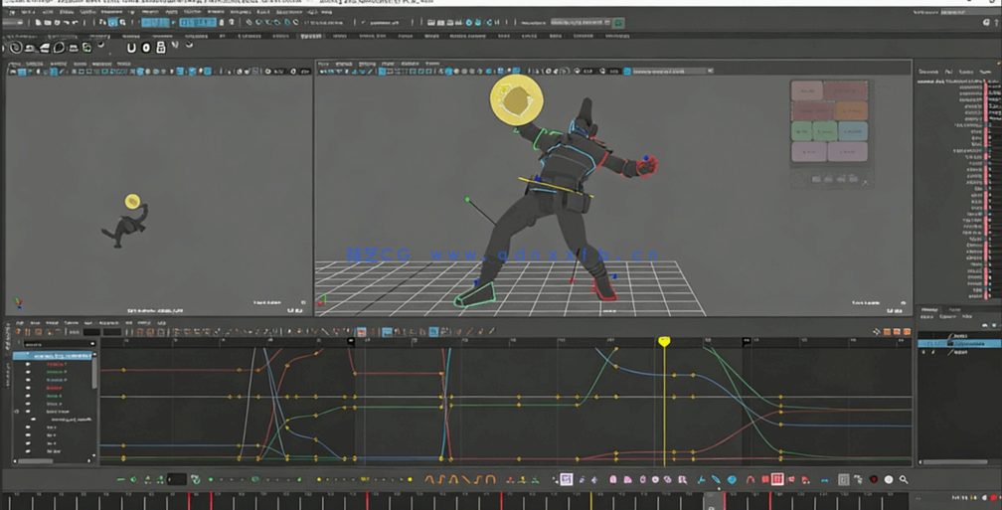Toggle the bottom layer's visibility box in layer list
Image resolution: width=1002 pixels, height=510 pixels.
[923, 352]
